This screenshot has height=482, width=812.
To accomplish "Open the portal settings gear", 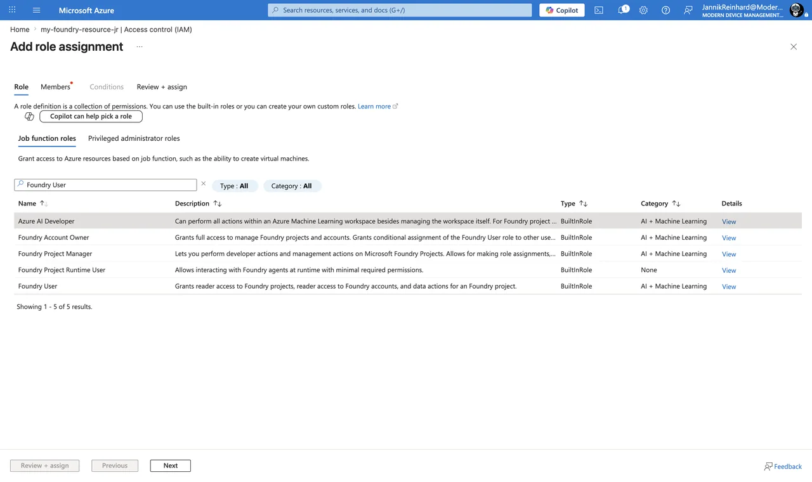I will 643,10.
